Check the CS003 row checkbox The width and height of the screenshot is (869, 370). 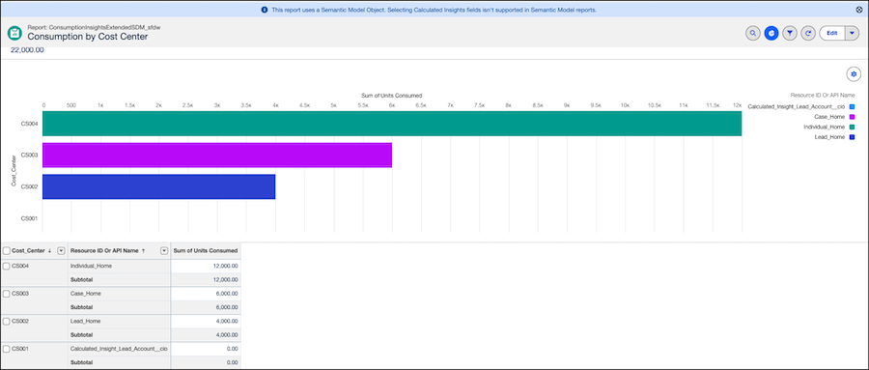tap(6, 294)
